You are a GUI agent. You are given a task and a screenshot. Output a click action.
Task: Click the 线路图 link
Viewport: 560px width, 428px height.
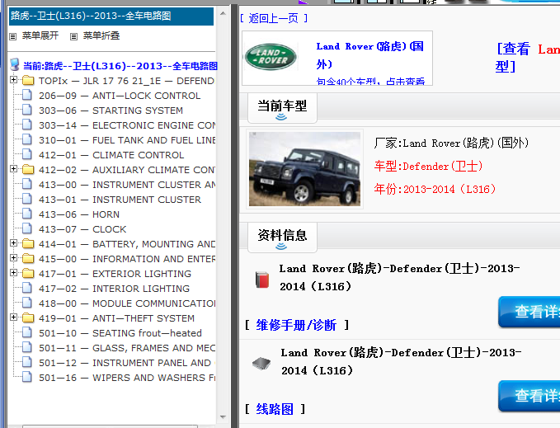[275, 409]
